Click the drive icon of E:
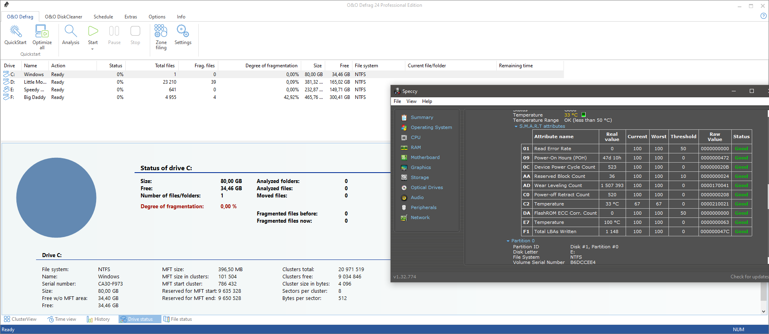 tap(6, 89)
